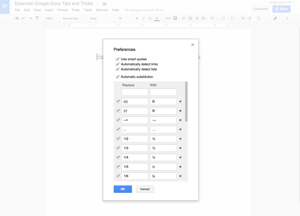Open the Editing mode pencil menu
Screen dimensions: 300x216
click(x=277, y=18)
